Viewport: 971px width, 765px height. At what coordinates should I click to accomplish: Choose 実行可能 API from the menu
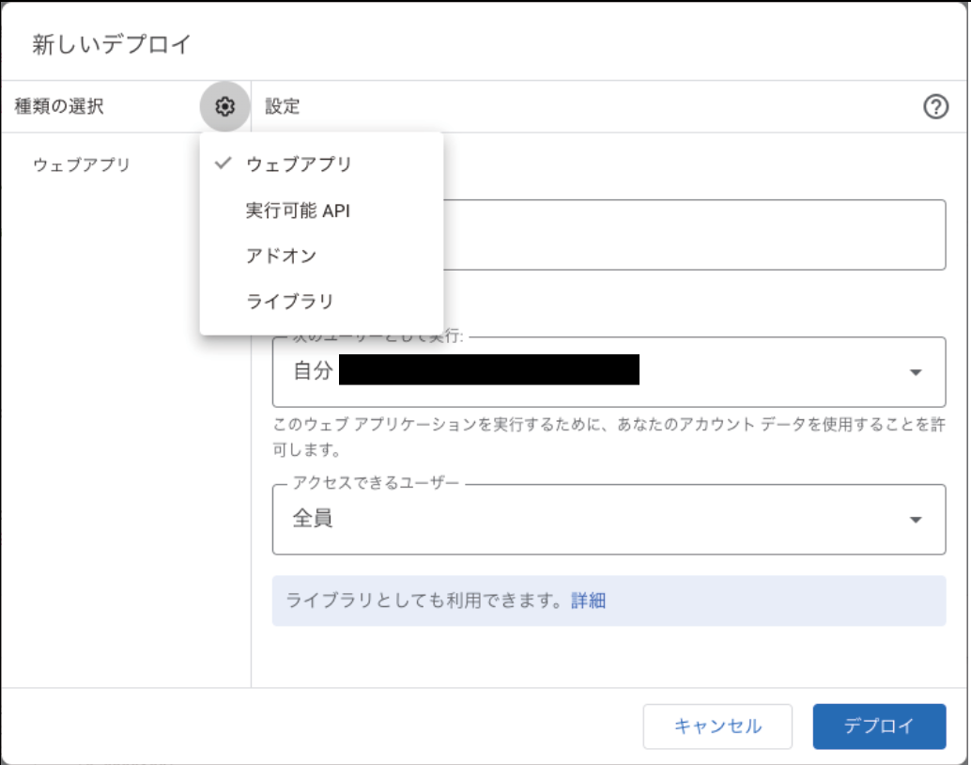click(321, 211)
